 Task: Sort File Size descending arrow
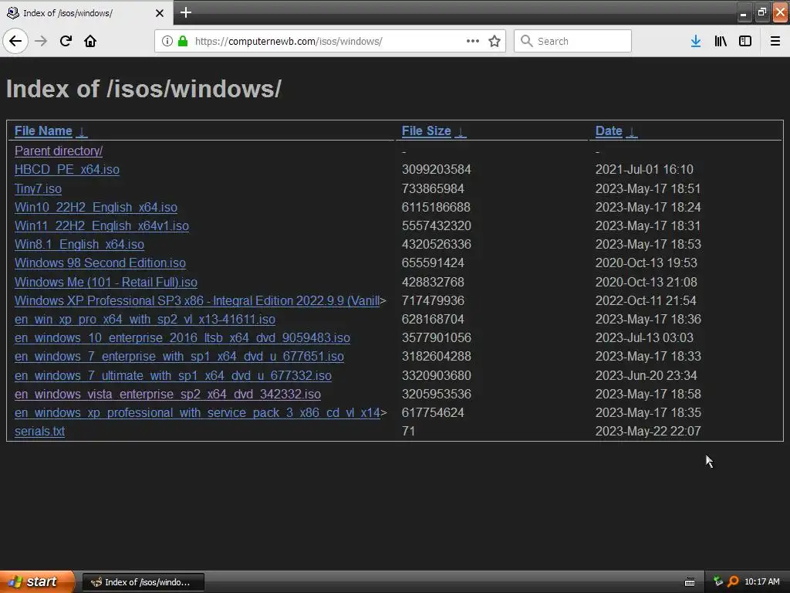(x=461, y=131)
